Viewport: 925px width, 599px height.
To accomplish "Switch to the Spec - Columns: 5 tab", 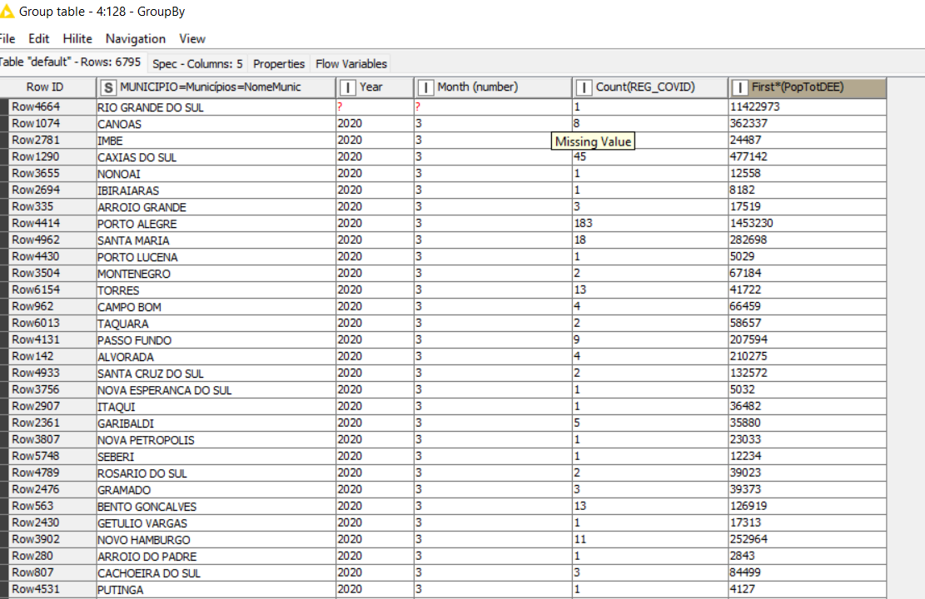I will click(197, 64).
